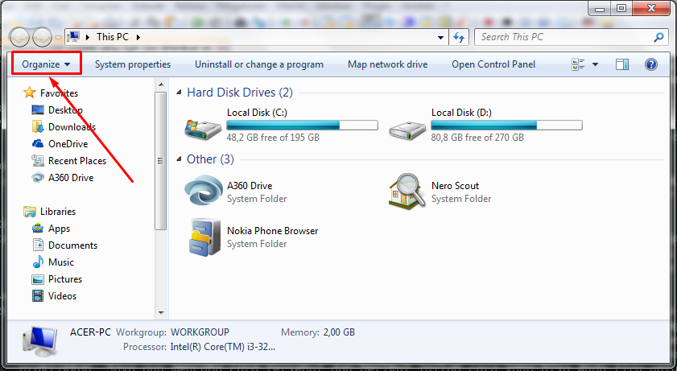Select Libraries in navigation pane
The width and height of the screenshot is (677, 371).
coord(58,212)
